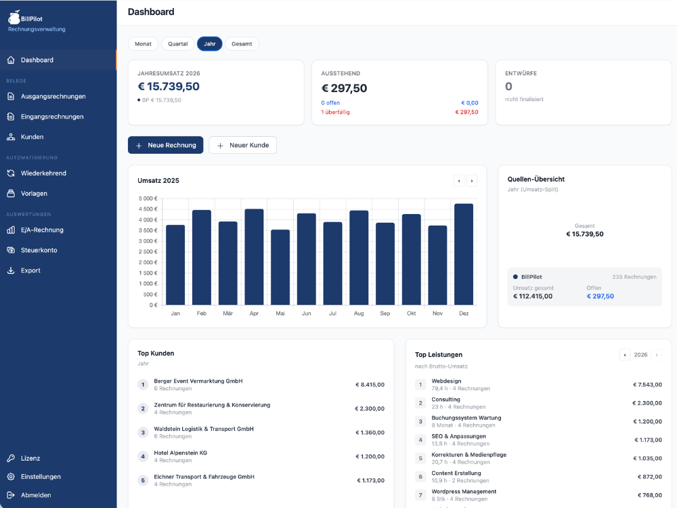This screenshot has height=508, width=677.
Task: Show previous year in Umsatz chart
Action: coord(459,181)
